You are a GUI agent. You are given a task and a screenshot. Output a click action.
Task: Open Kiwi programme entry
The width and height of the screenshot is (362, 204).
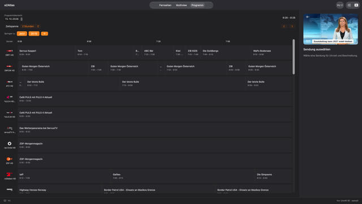[x=180, y=53]
